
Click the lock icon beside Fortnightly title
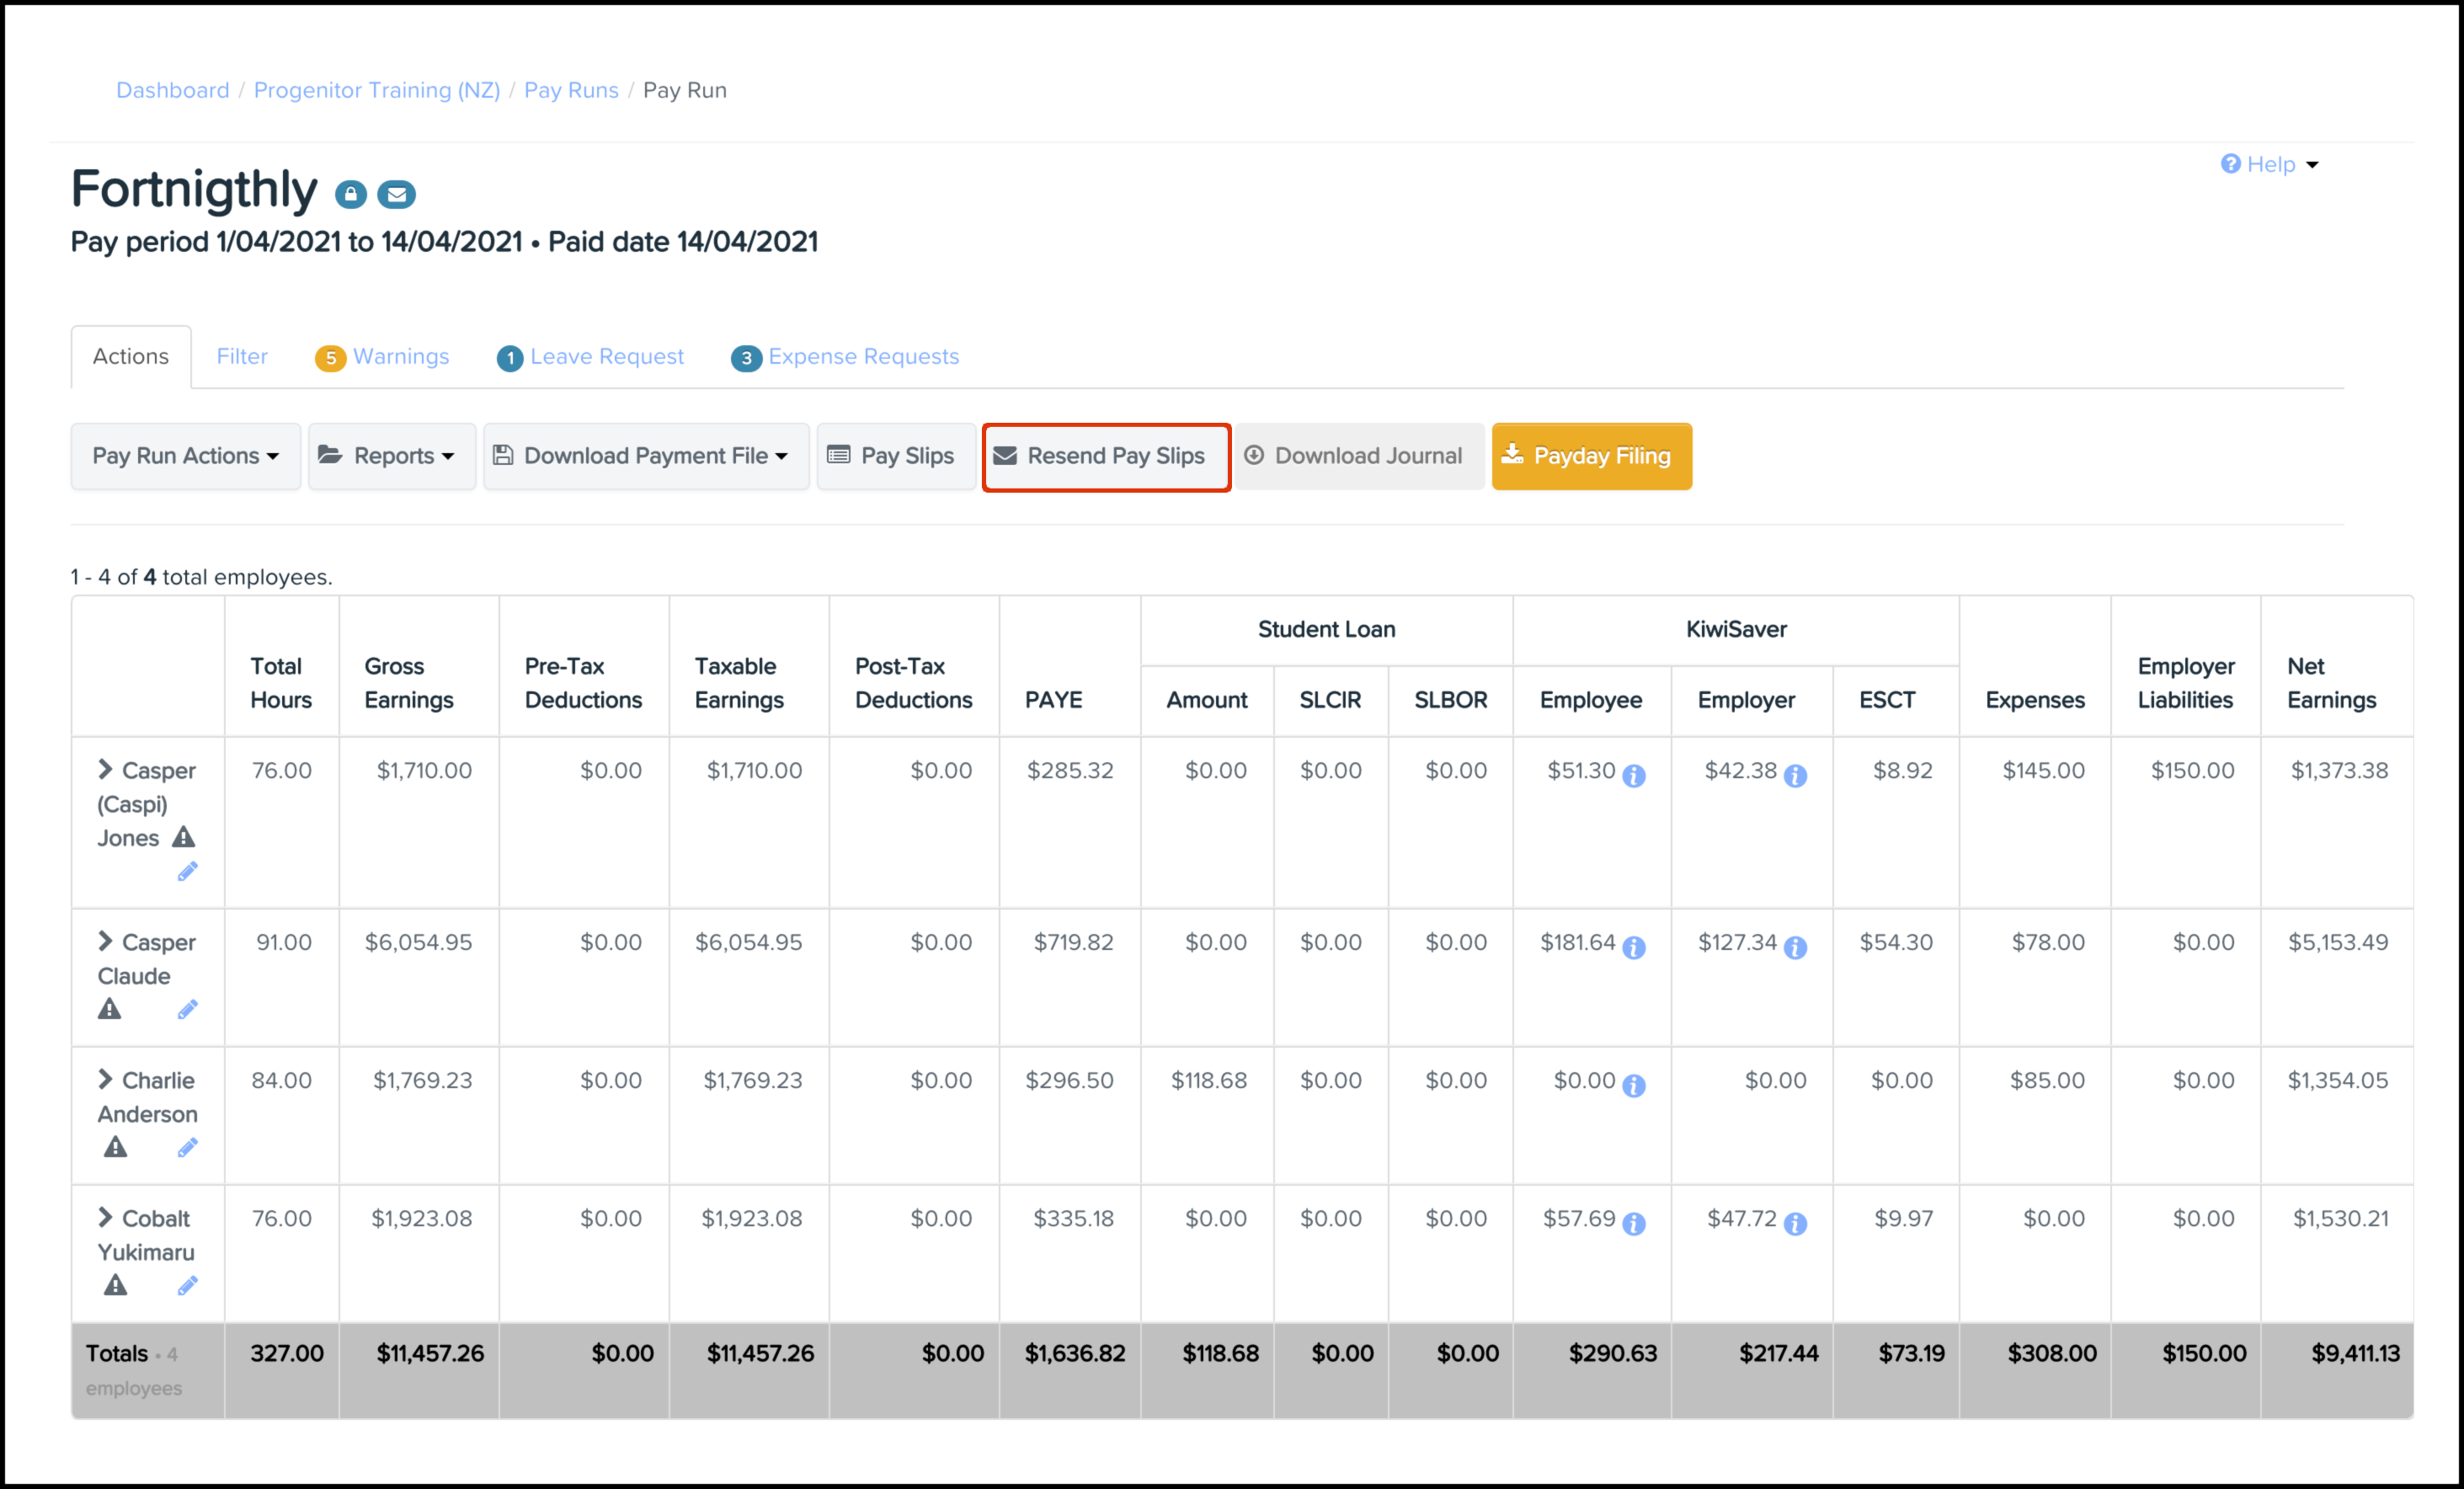point(350,194)
